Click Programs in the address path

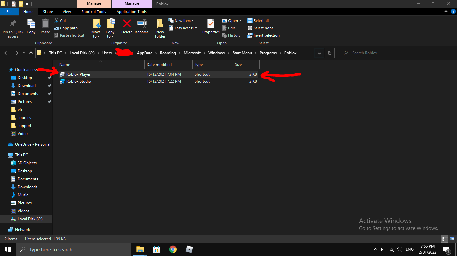(x=268, y=53)
